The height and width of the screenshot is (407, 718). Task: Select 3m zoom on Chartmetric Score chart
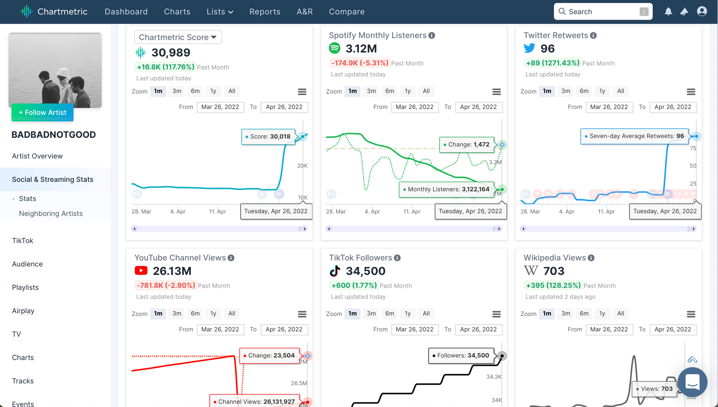tap(177, 91)
